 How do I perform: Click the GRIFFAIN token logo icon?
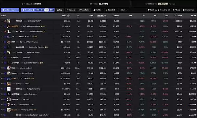(x=9, y=94)
